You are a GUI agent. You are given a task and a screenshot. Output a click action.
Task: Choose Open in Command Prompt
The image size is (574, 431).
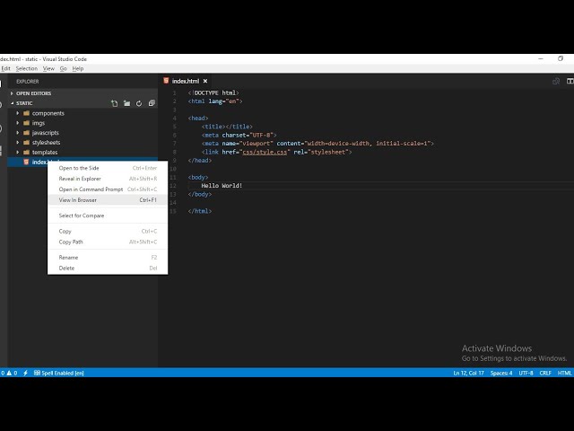(x=108, y=189)
